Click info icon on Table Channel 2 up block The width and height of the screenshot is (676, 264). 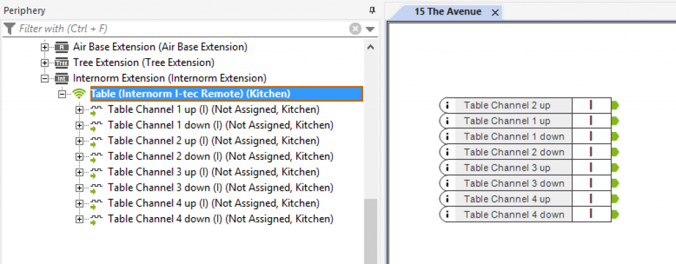448,105
